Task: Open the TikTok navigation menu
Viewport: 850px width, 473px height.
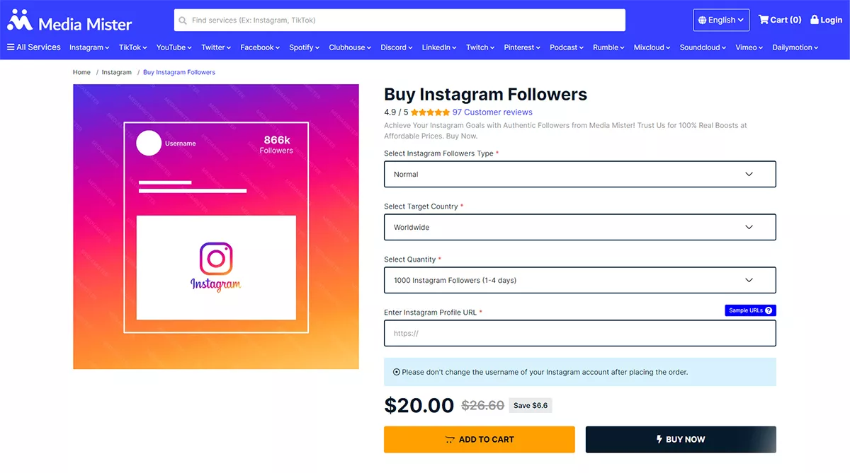Action: click(x=132, y=47)
